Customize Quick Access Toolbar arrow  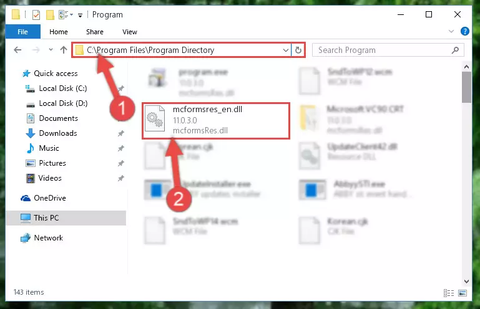(x=80, y=15)
